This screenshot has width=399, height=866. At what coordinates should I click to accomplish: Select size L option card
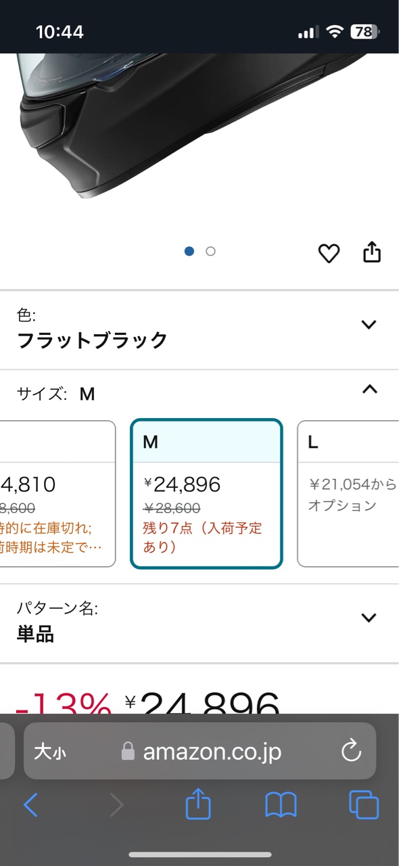coord(348,494)
